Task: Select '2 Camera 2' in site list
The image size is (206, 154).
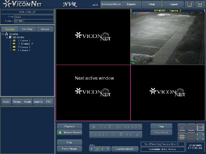Action: click(x=25, y=44)
